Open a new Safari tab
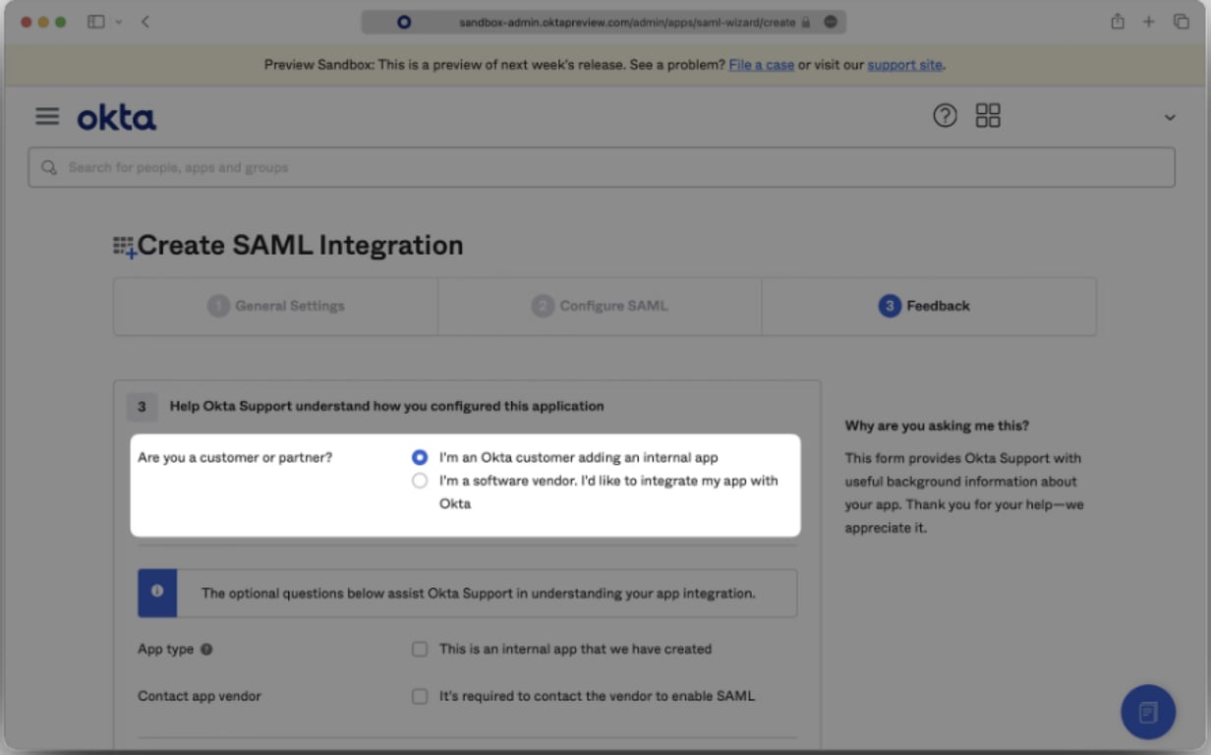The width and height of the screenshot is (1211, 755). [x=1148, y=22]
